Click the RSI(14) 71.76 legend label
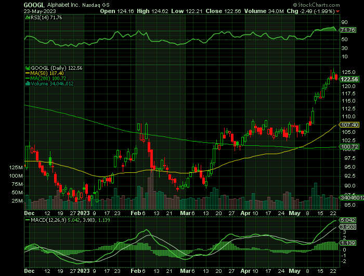Viewport: 364px width, 276px height. (x=46, y=17)
